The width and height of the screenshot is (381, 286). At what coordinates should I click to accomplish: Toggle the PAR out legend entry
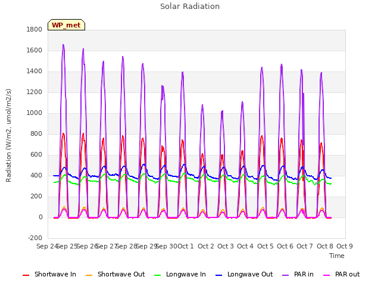[x=341, y=275]
